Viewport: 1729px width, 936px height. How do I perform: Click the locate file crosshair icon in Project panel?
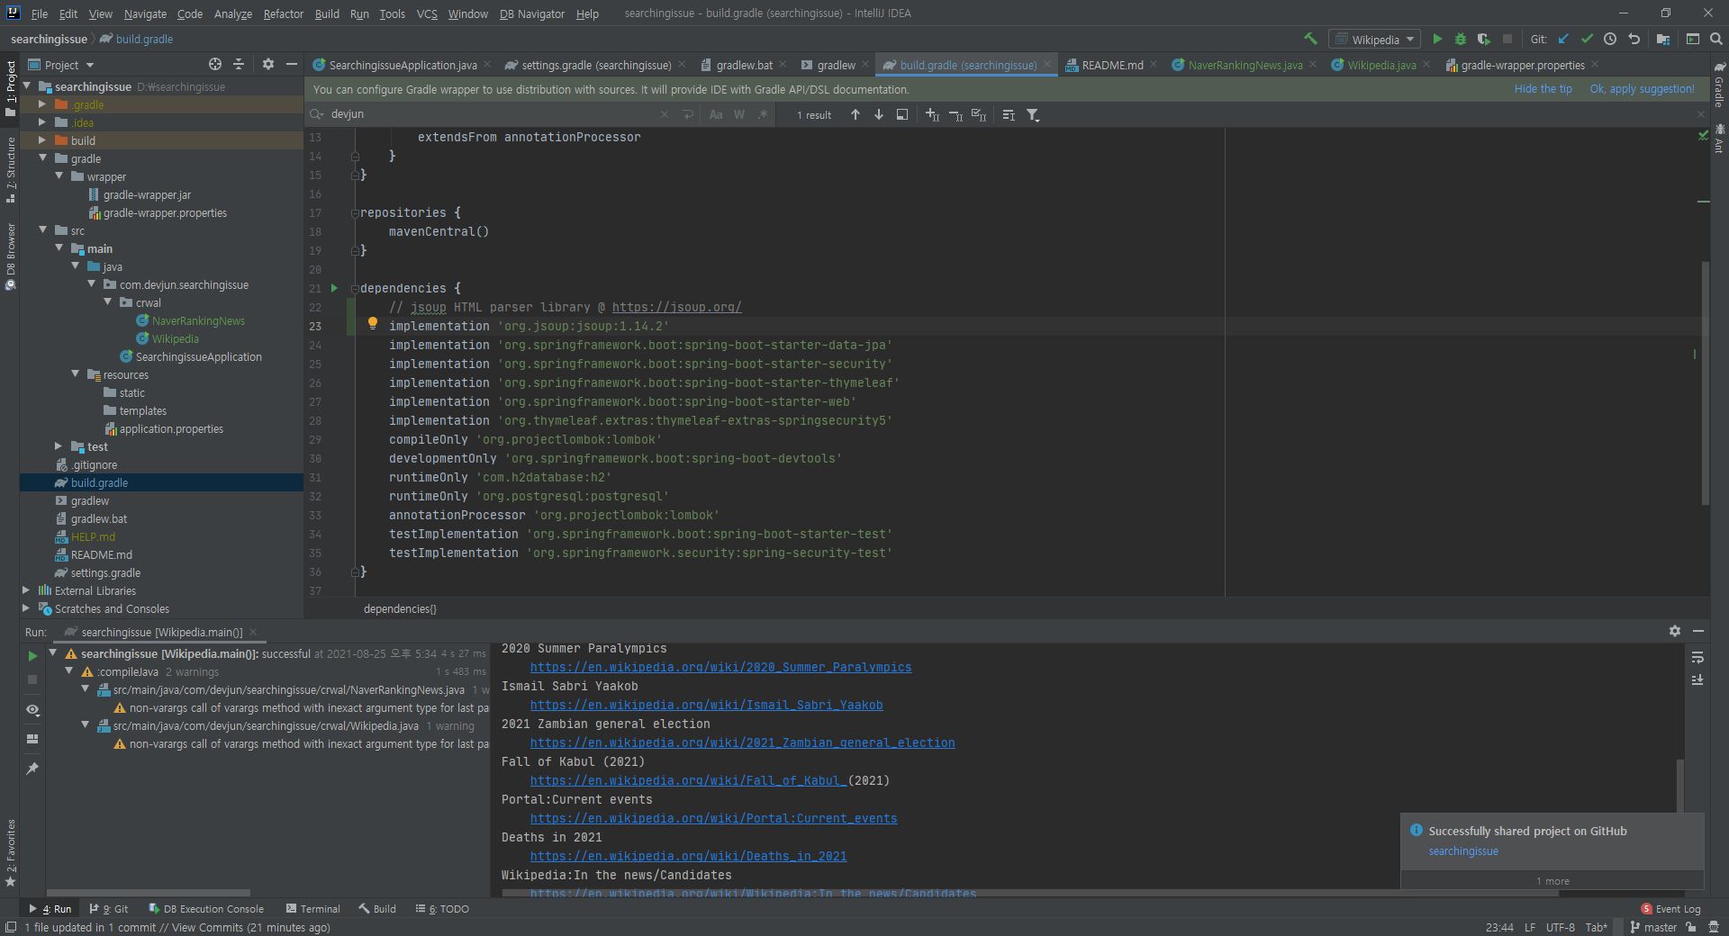(x=215, y=64)
